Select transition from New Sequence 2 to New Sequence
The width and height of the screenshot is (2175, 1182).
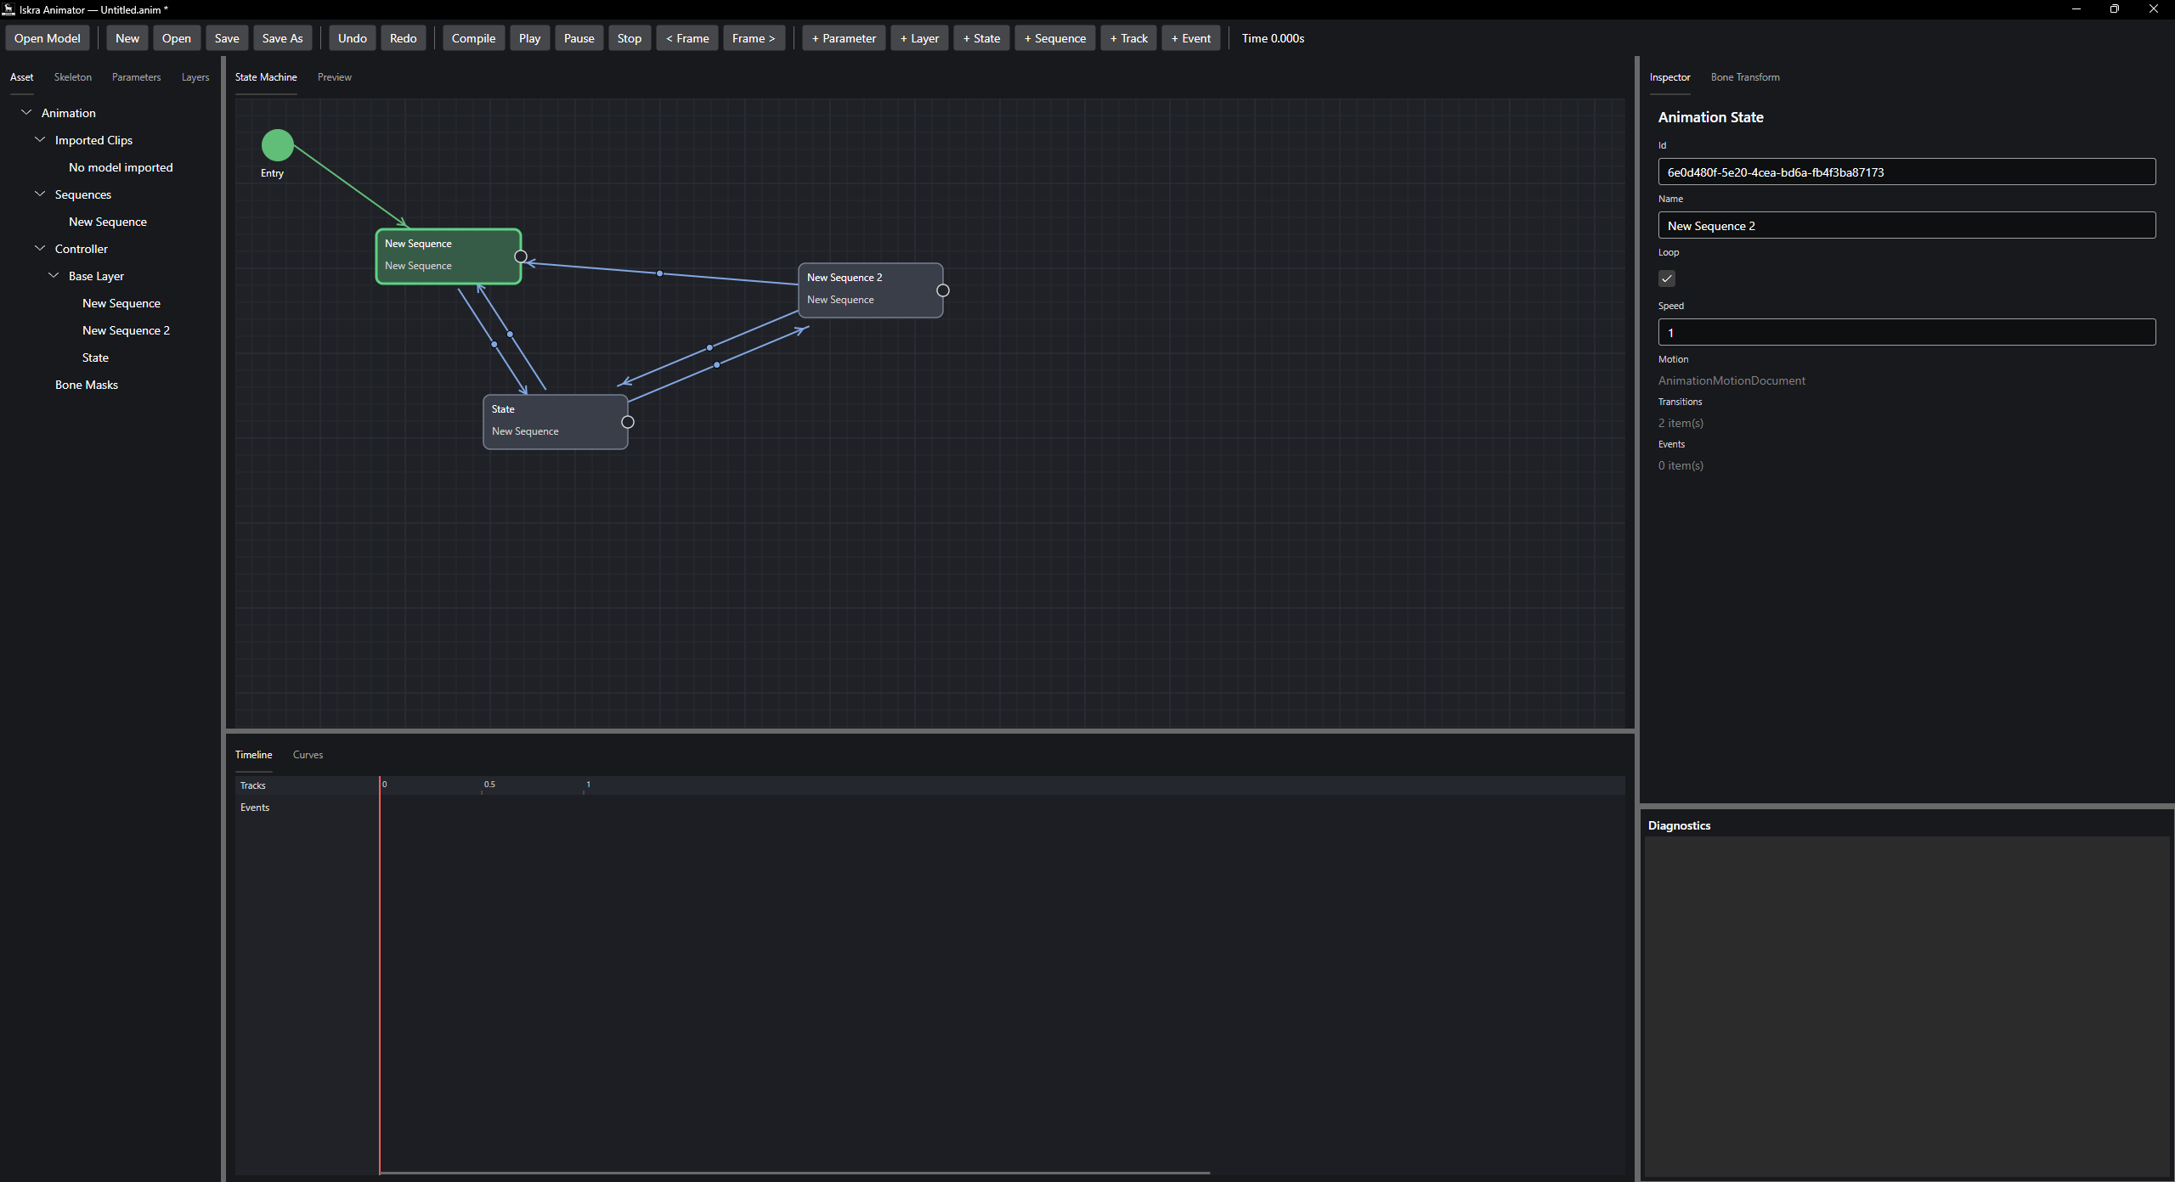(x=659, y=273)
